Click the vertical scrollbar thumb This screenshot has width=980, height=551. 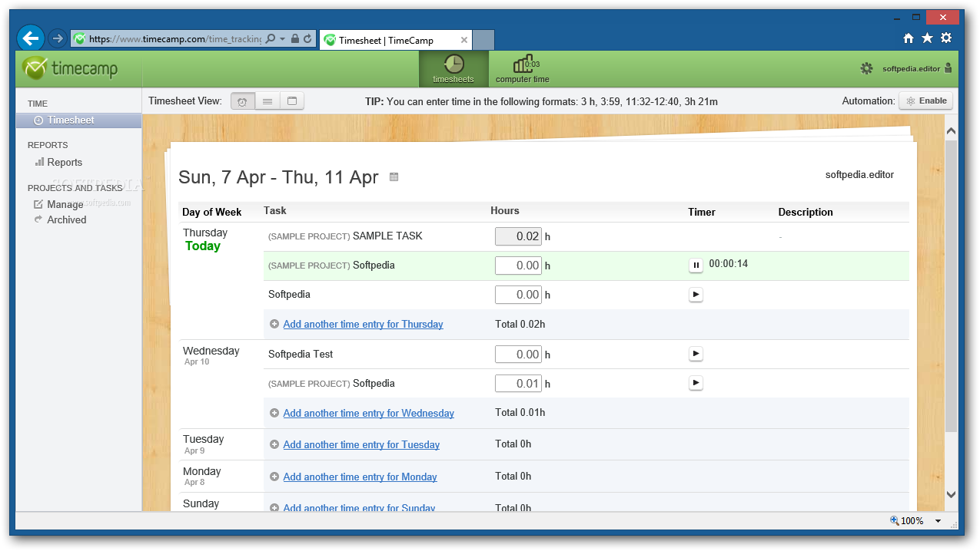(951, 285)
